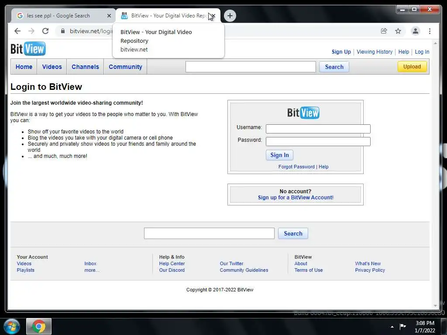Show hidden system tray icons

[392, 326]
